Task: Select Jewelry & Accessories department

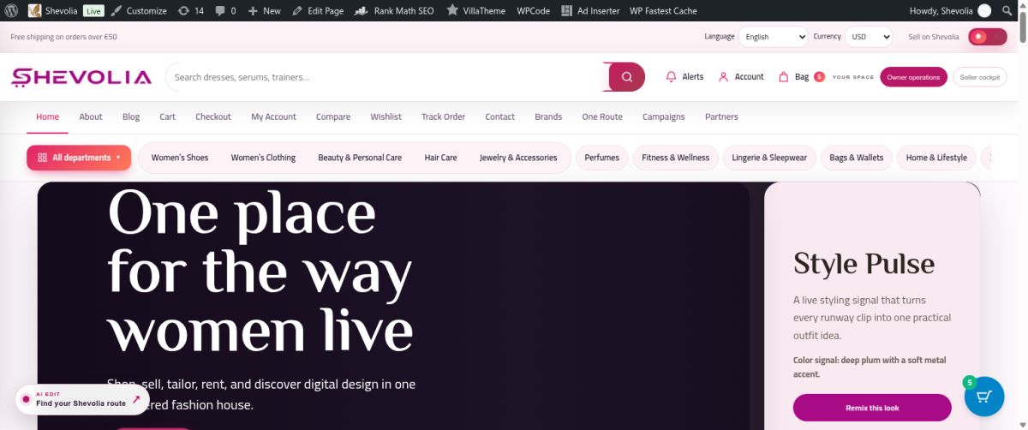Action: [x=518, y=158]
